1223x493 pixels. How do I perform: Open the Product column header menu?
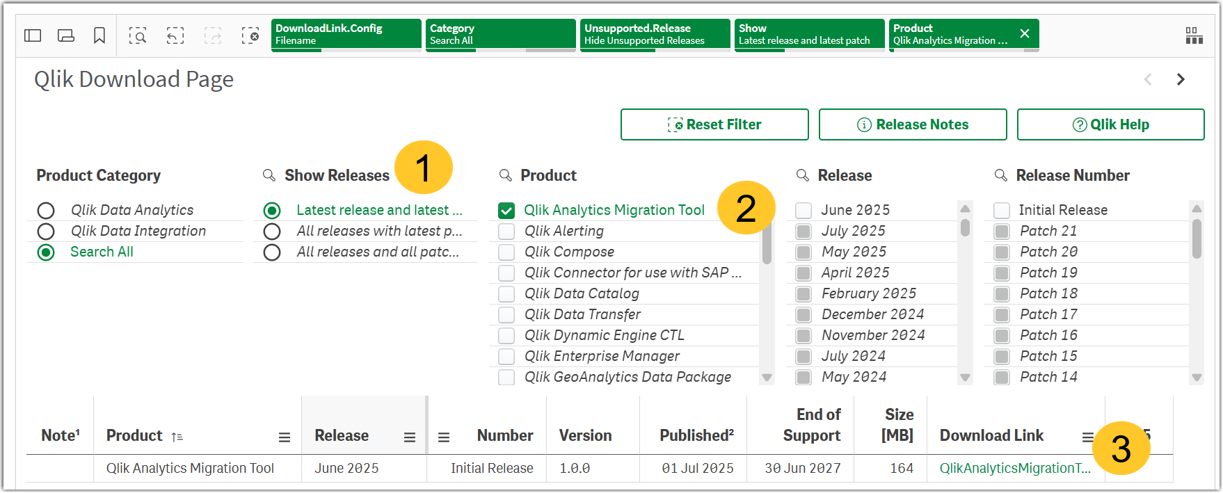[x=285, y=437]
